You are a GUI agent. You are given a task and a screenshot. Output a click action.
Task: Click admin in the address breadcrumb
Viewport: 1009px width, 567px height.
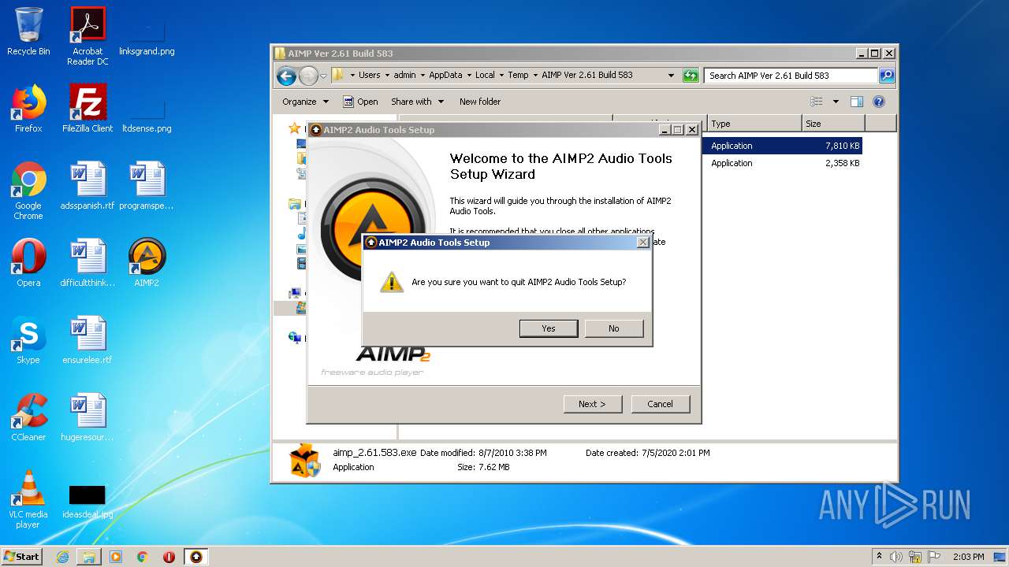pos(404,76)
